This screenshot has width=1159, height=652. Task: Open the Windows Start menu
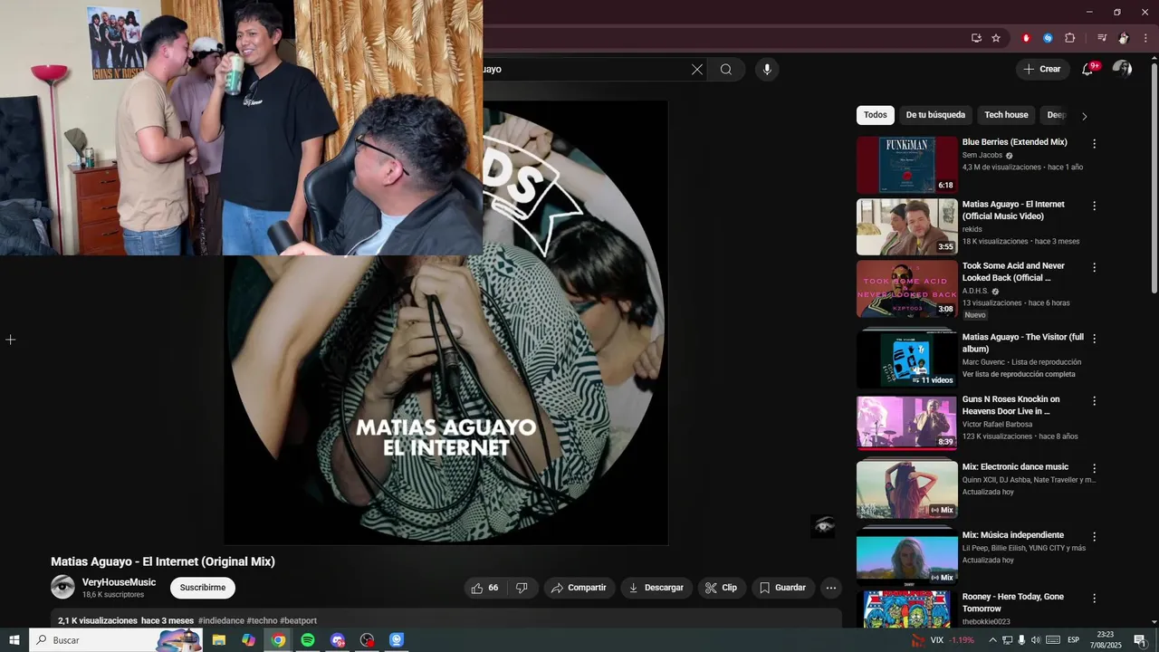14,640
